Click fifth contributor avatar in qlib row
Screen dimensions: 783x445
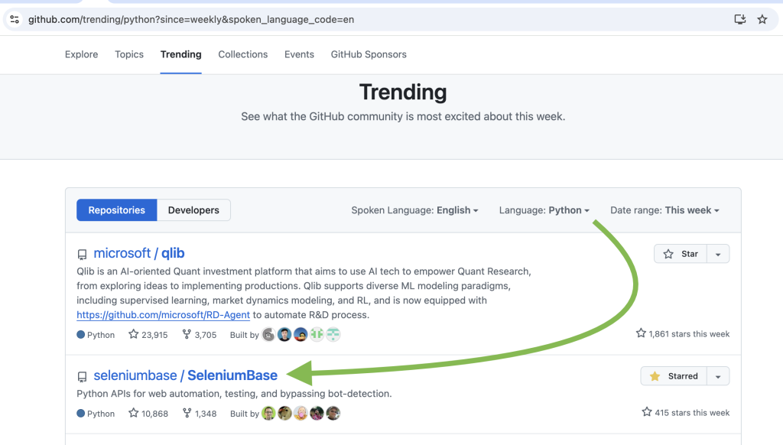(x=333, y=335)
